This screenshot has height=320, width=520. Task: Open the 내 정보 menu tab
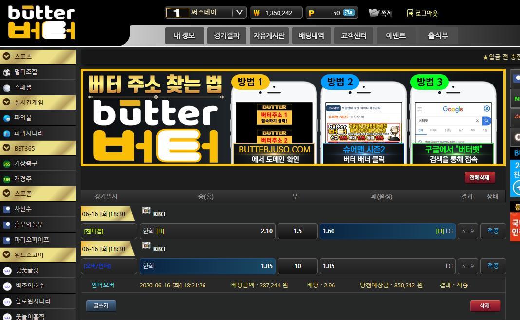(184, 35)
